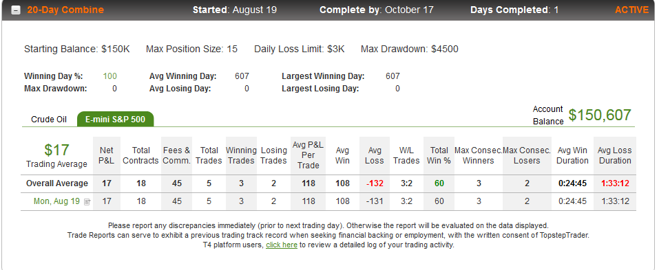Viewport: 659px width, 270px height.
Task: Open notes icon beside Mon, Aug 19
Action: coord(87,202)
